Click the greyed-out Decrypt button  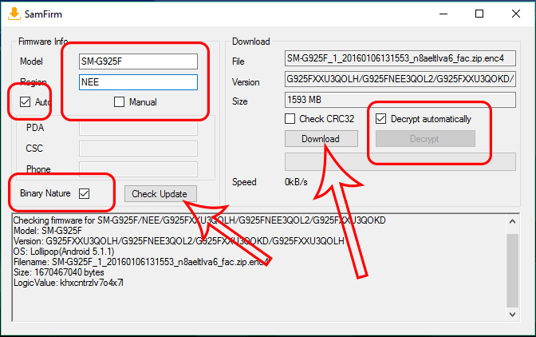click(425, 139)
